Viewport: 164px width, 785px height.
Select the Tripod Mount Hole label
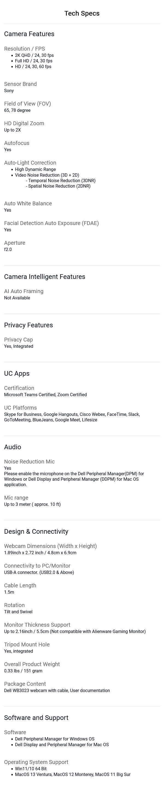[27, 644]
